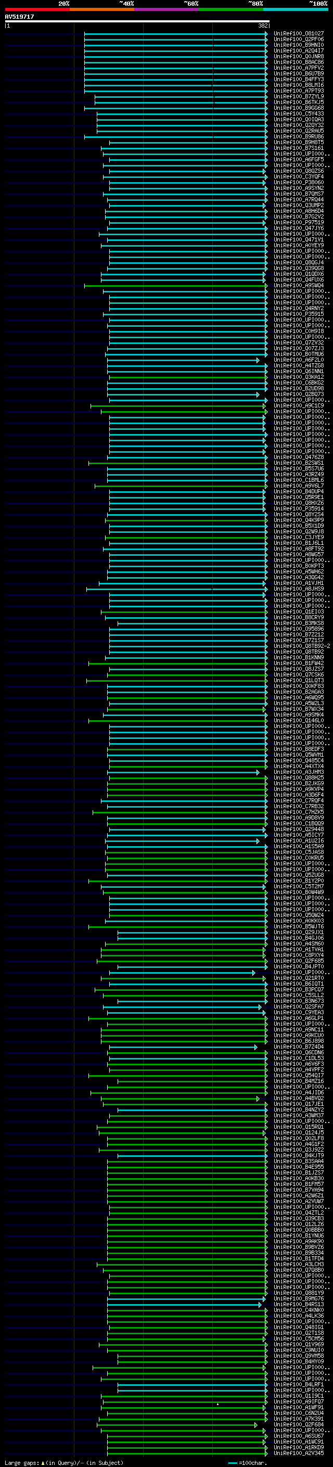
Task: Select hit label UniRef100_C5Y433
Action: click(x=299, y=114)
